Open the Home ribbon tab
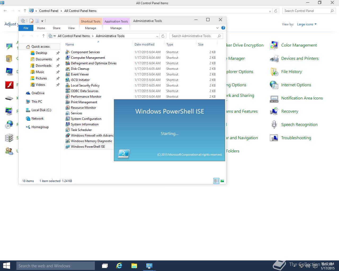Image resolution: width=339 pixels, height=271 pixels. pyautogui.click(x=41, y=28)
